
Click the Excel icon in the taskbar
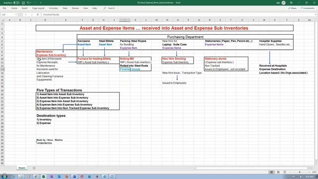43,177
